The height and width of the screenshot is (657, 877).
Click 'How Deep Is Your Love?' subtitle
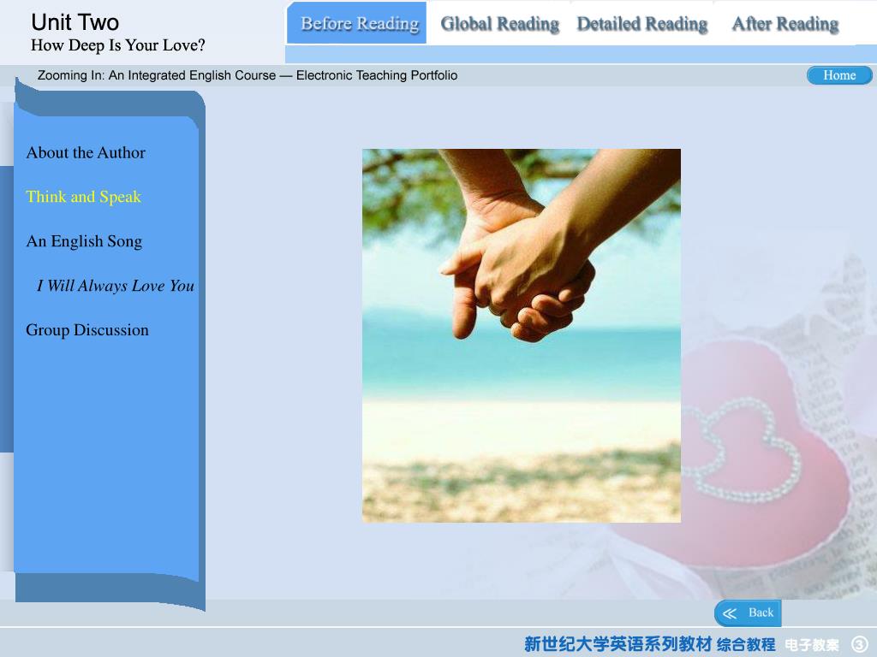point(118,45)
